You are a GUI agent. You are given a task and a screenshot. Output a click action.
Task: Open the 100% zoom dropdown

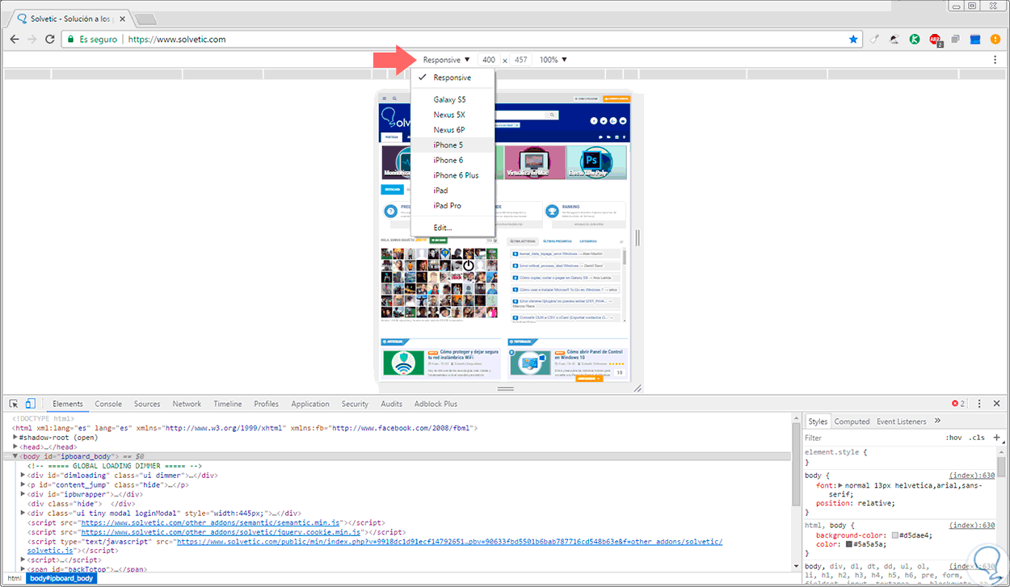(x=553, y=60)
